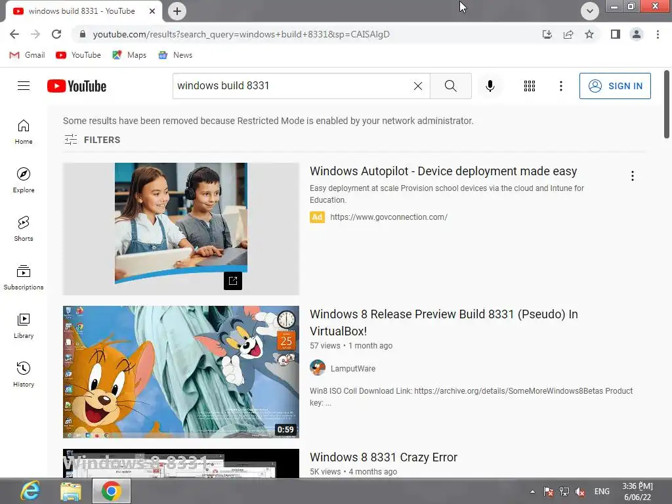Open Library in the sidebar
This screenshot has width=672, height=504.
pos(24,326)
